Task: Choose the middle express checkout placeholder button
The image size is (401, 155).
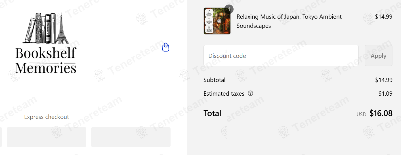Action: 47,137
